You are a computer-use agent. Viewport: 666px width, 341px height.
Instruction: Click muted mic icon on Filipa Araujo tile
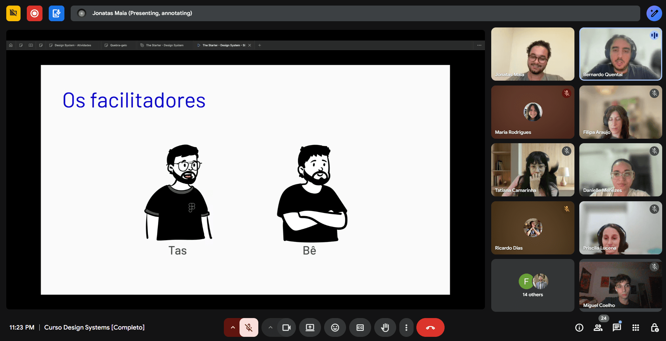[655, 93]
